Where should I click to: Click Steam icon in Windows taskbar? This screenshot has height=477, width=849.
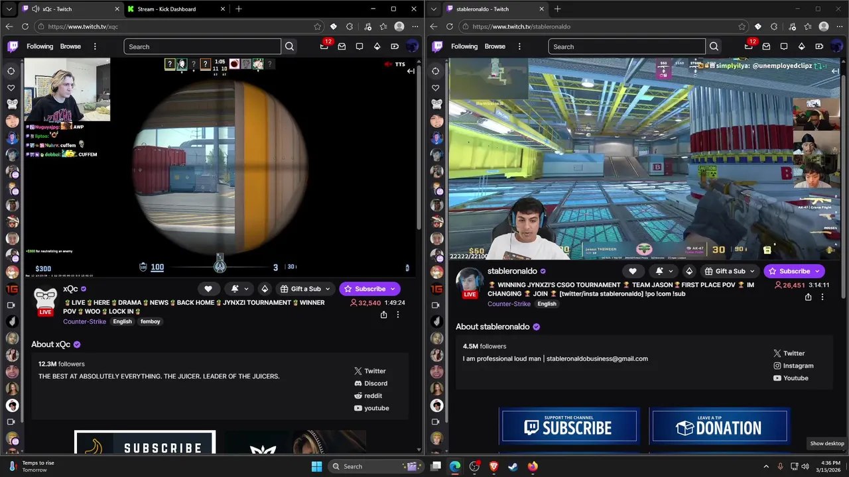[513, 466]
